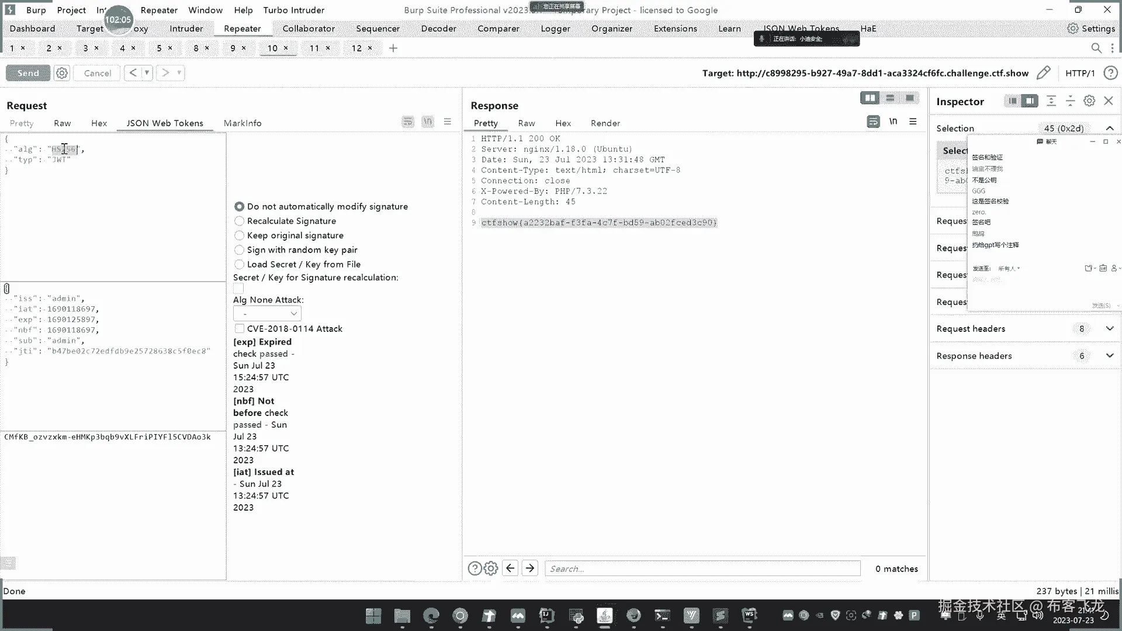The width and height of the screenshot is (1122, 631).
Task: Click the Repeater request settings gear icon
Action: [61, 73]
